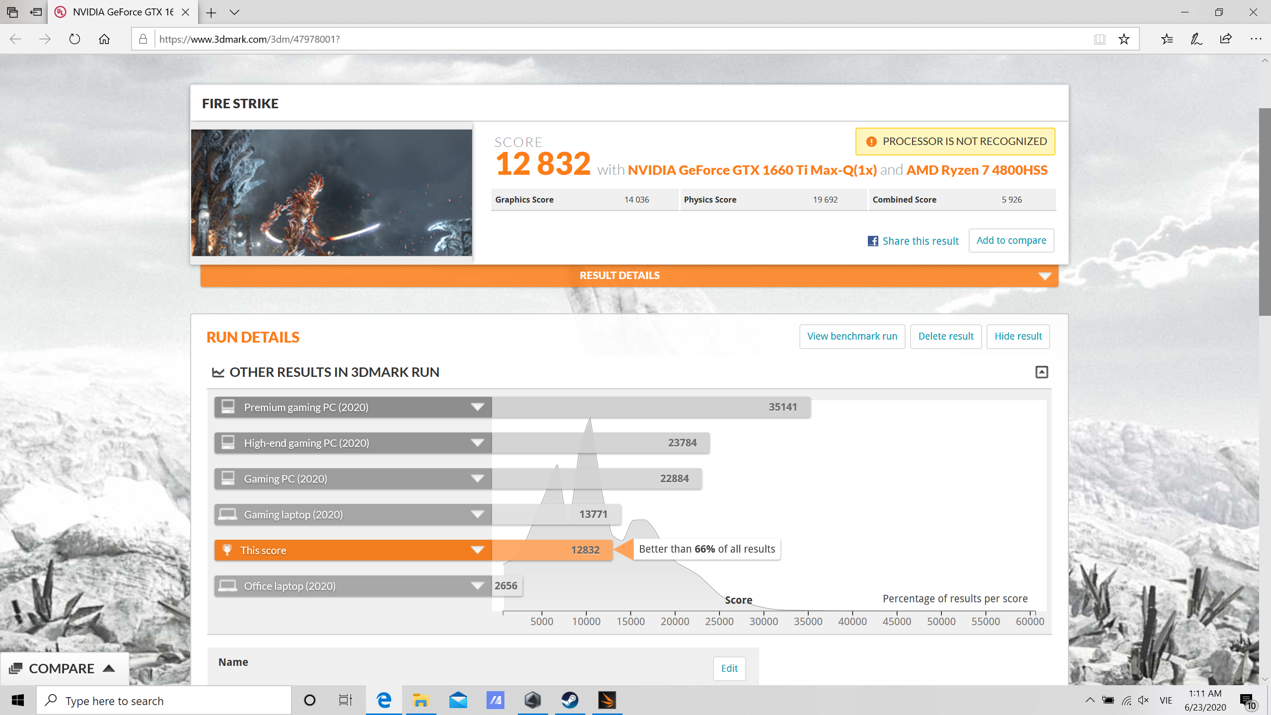The height and width of the screenshot is (715, 1271).
Task: Click Hide result button
Action: point(1018,336)
